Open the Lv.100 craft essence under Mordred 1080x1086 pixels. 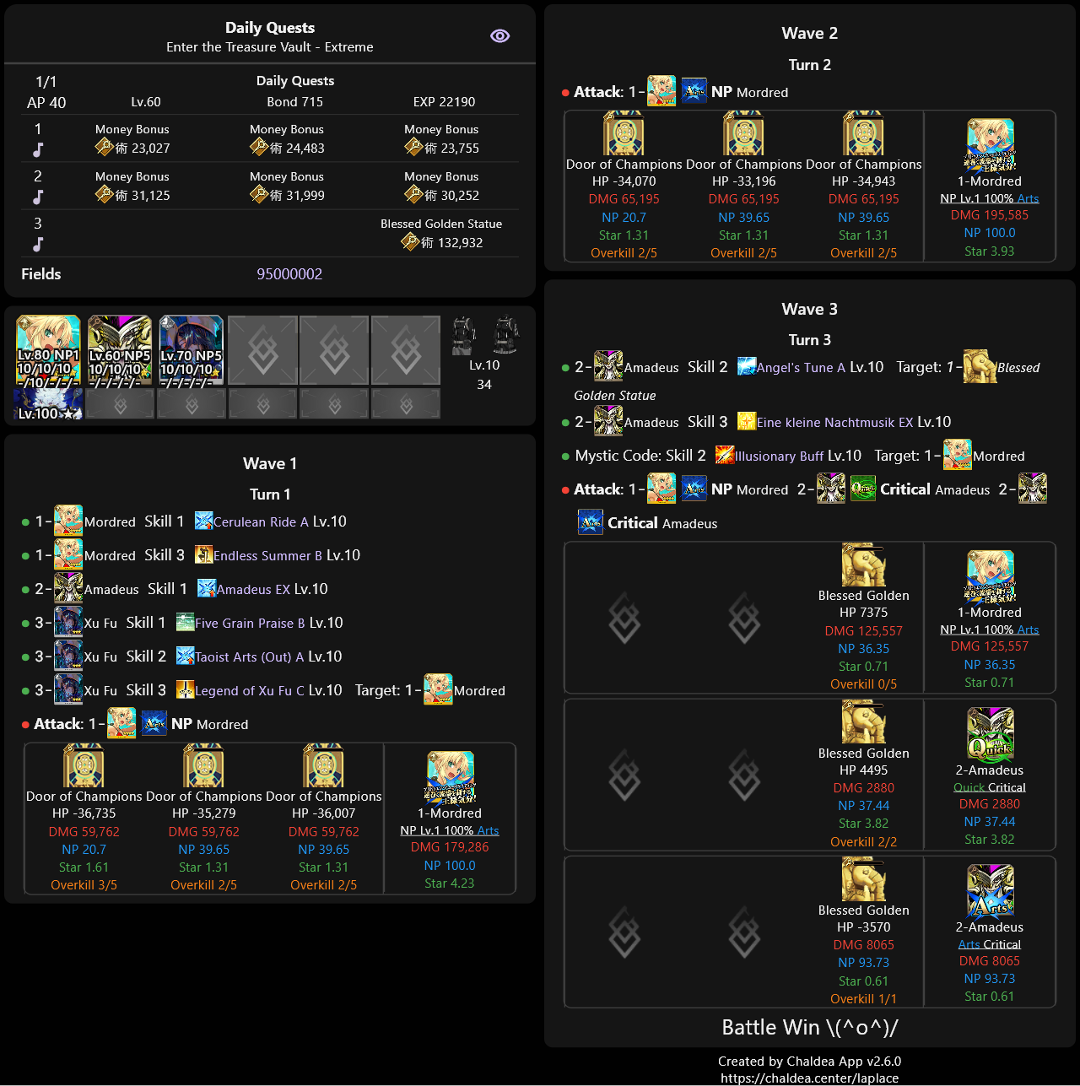pos(49,403)
